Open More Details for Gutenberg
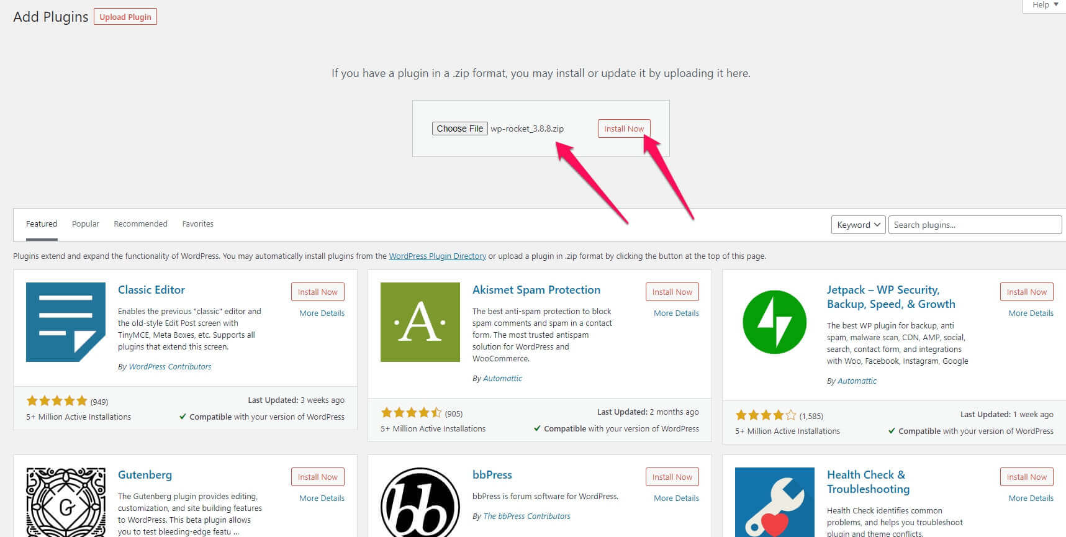The width and height of the screenshot is (1066, 537). [322, 498]
